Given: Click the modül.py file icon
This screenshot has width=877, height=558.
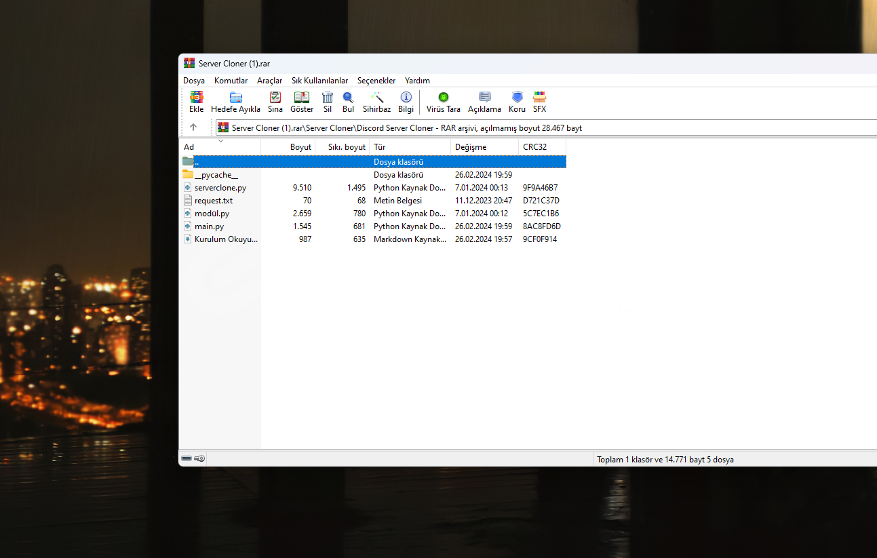Looking at the screenshot, I should [x=188, y=213].
